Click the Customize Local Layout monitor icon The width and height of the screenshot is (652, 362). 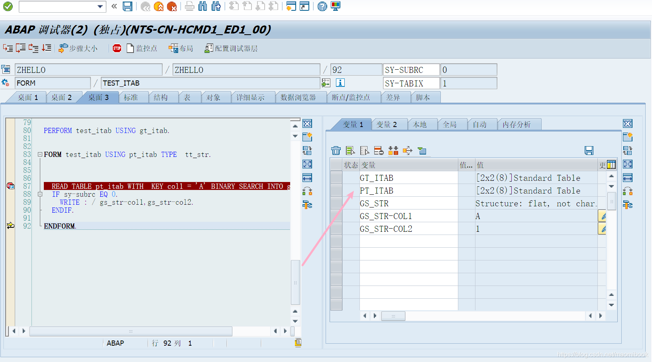[336, 6]
